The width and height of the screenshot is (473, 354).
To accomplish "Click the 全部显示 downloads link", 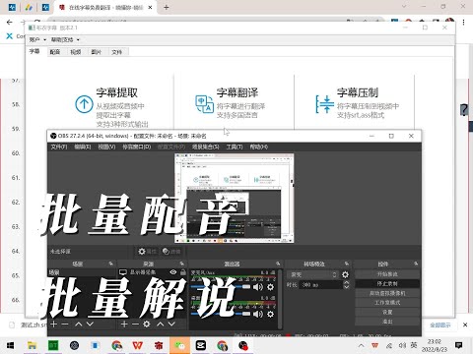I will pos(440,325).
